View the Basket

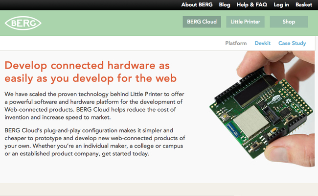pyautogui.click(x=304, y=5)
